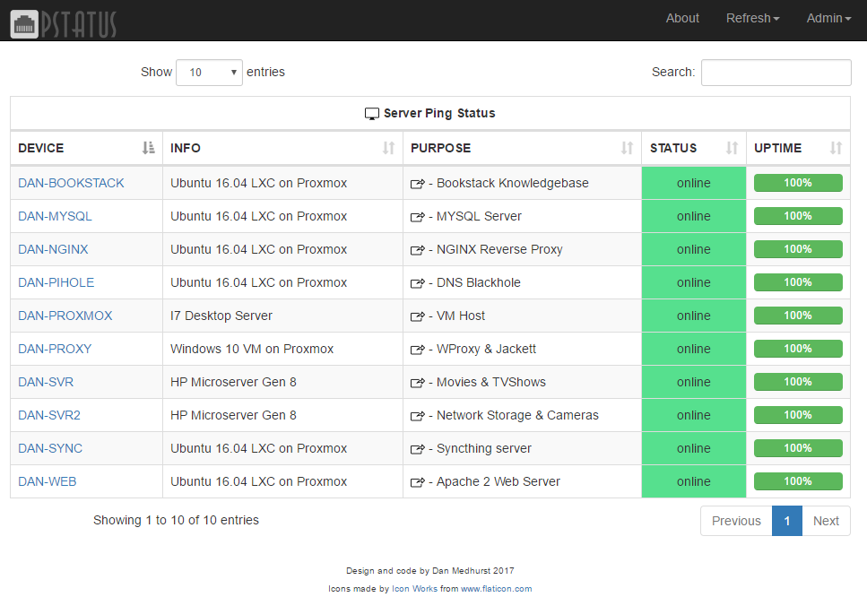Focus the Search input field
Viewport: 867px width, 597px height.
coord(776,73)
